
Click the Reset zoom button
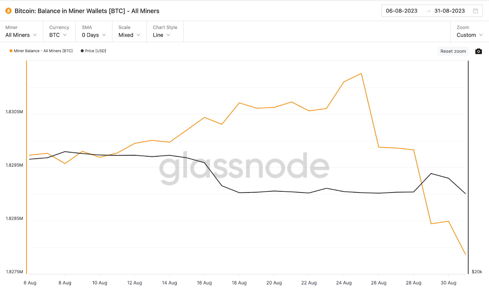pyautogui.click(x=453, y=51)
